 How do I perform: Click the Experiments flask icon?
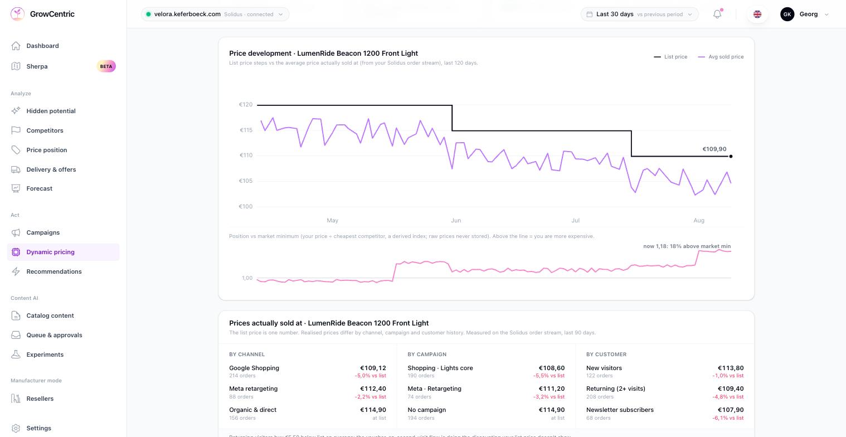(x=16, y=355)
